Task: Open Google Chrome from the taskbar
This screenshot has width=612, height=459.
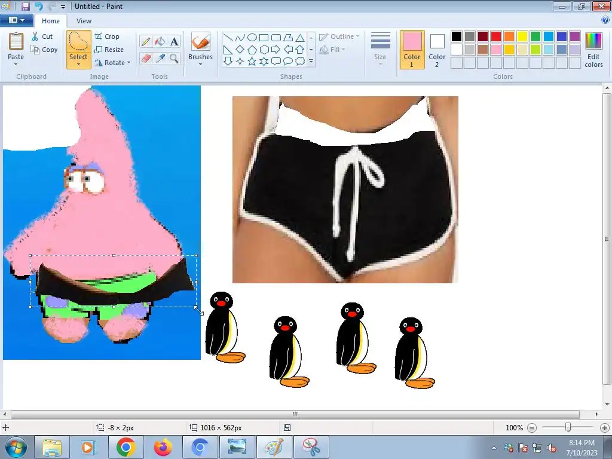Action: 126,447
